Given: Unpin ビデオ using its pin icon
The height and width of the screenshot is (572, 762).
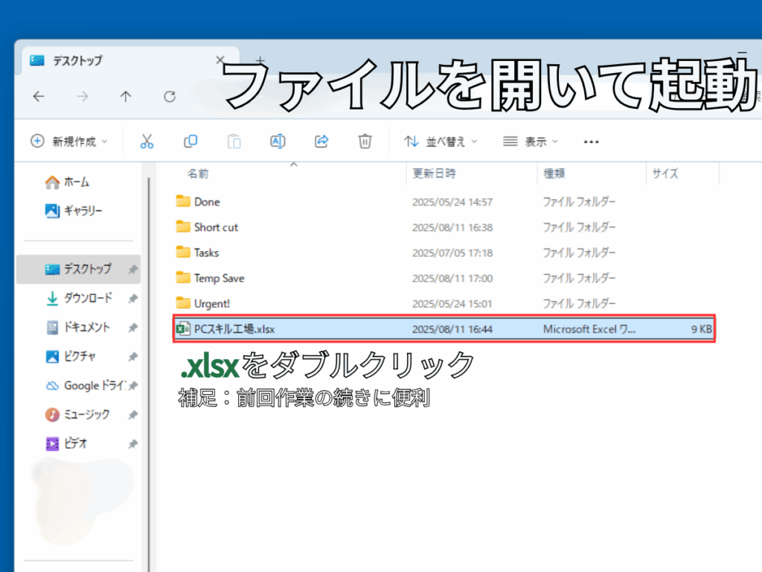Looking at the screenshot, I should coord(132,444).
